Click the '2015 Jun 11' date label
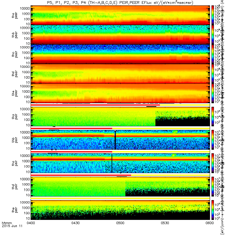 pos(12,226)
